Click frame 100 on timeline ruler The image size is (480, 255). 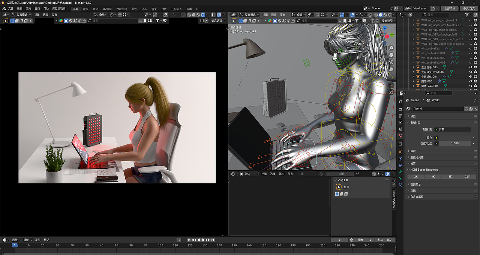pyautogui.click(x=160, y=245)
